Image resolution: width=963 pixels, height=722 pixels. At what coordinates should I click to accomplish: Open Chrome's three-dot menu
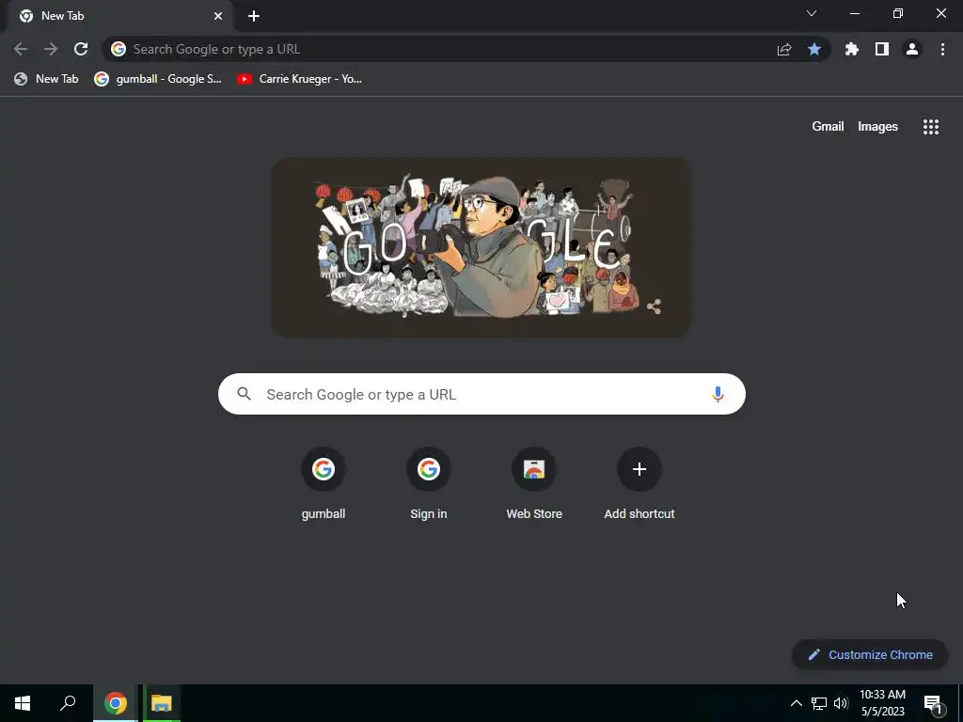click(x=942, y=49)
